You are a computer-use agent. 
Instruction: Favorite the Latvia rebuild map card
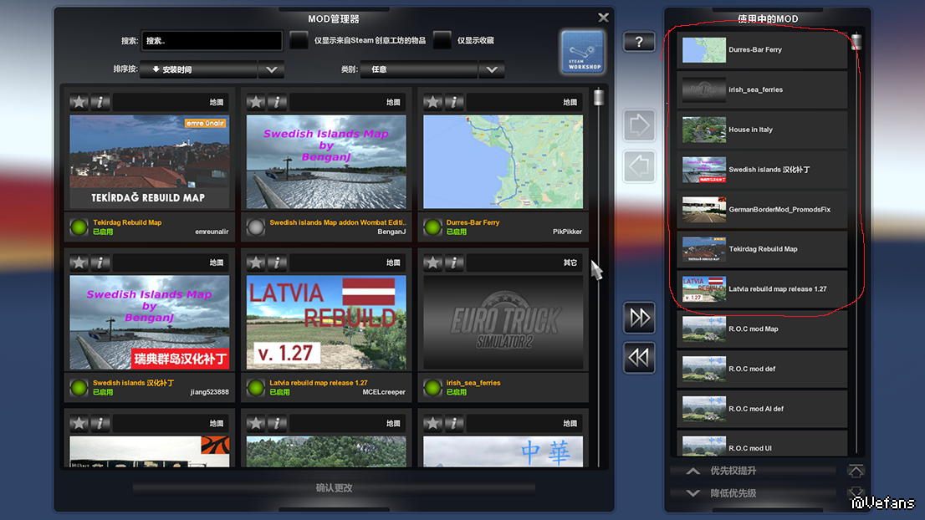click(x=255, y=263)
